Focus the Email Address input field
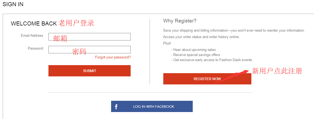 [x=89, y=37]
